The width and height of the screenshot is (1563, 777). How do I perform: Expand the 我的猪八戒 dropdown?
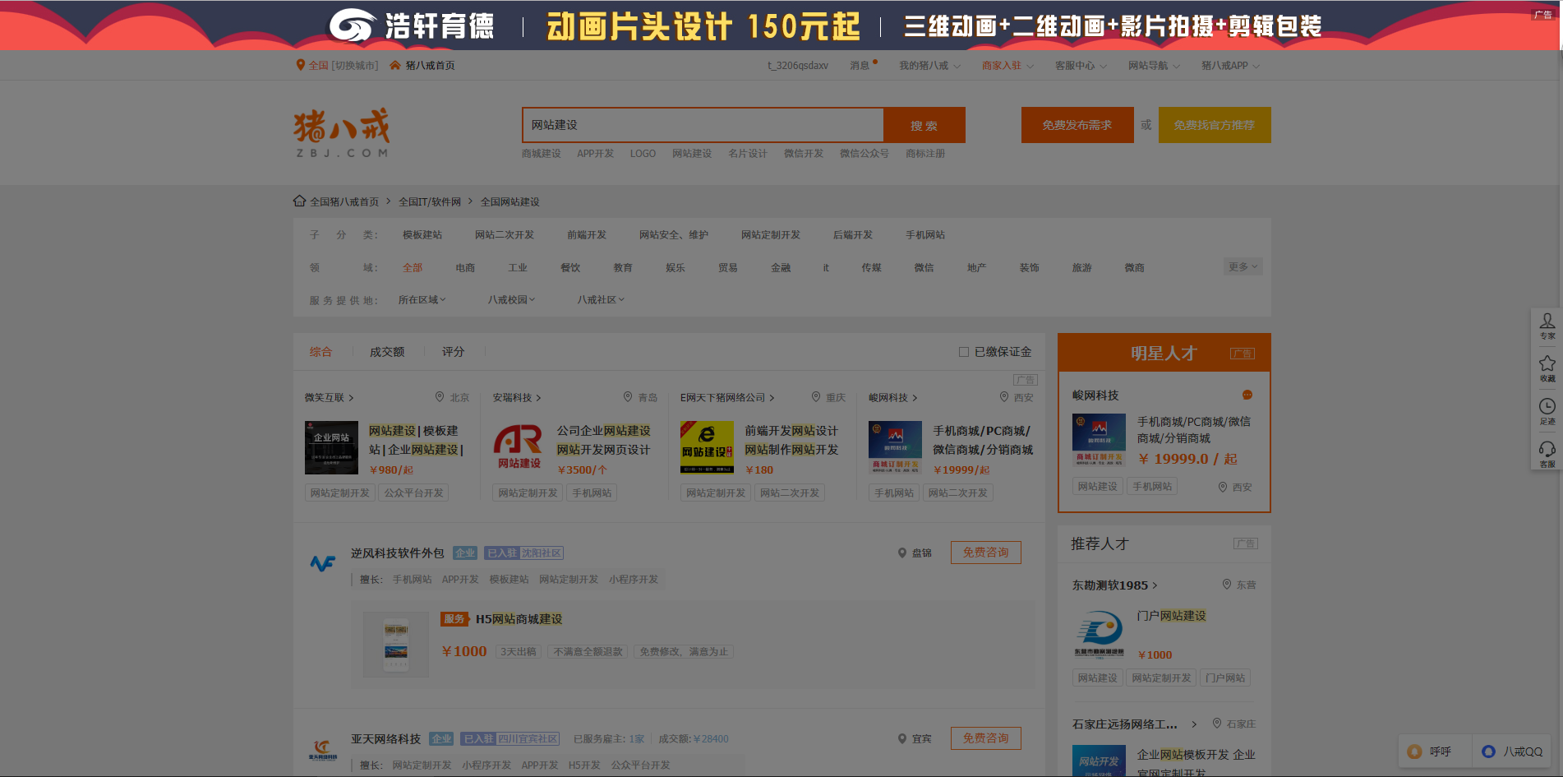pos(929,66)
